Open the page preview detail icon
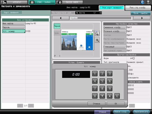This screenshot has height=114, width=152. click(97, 33)
